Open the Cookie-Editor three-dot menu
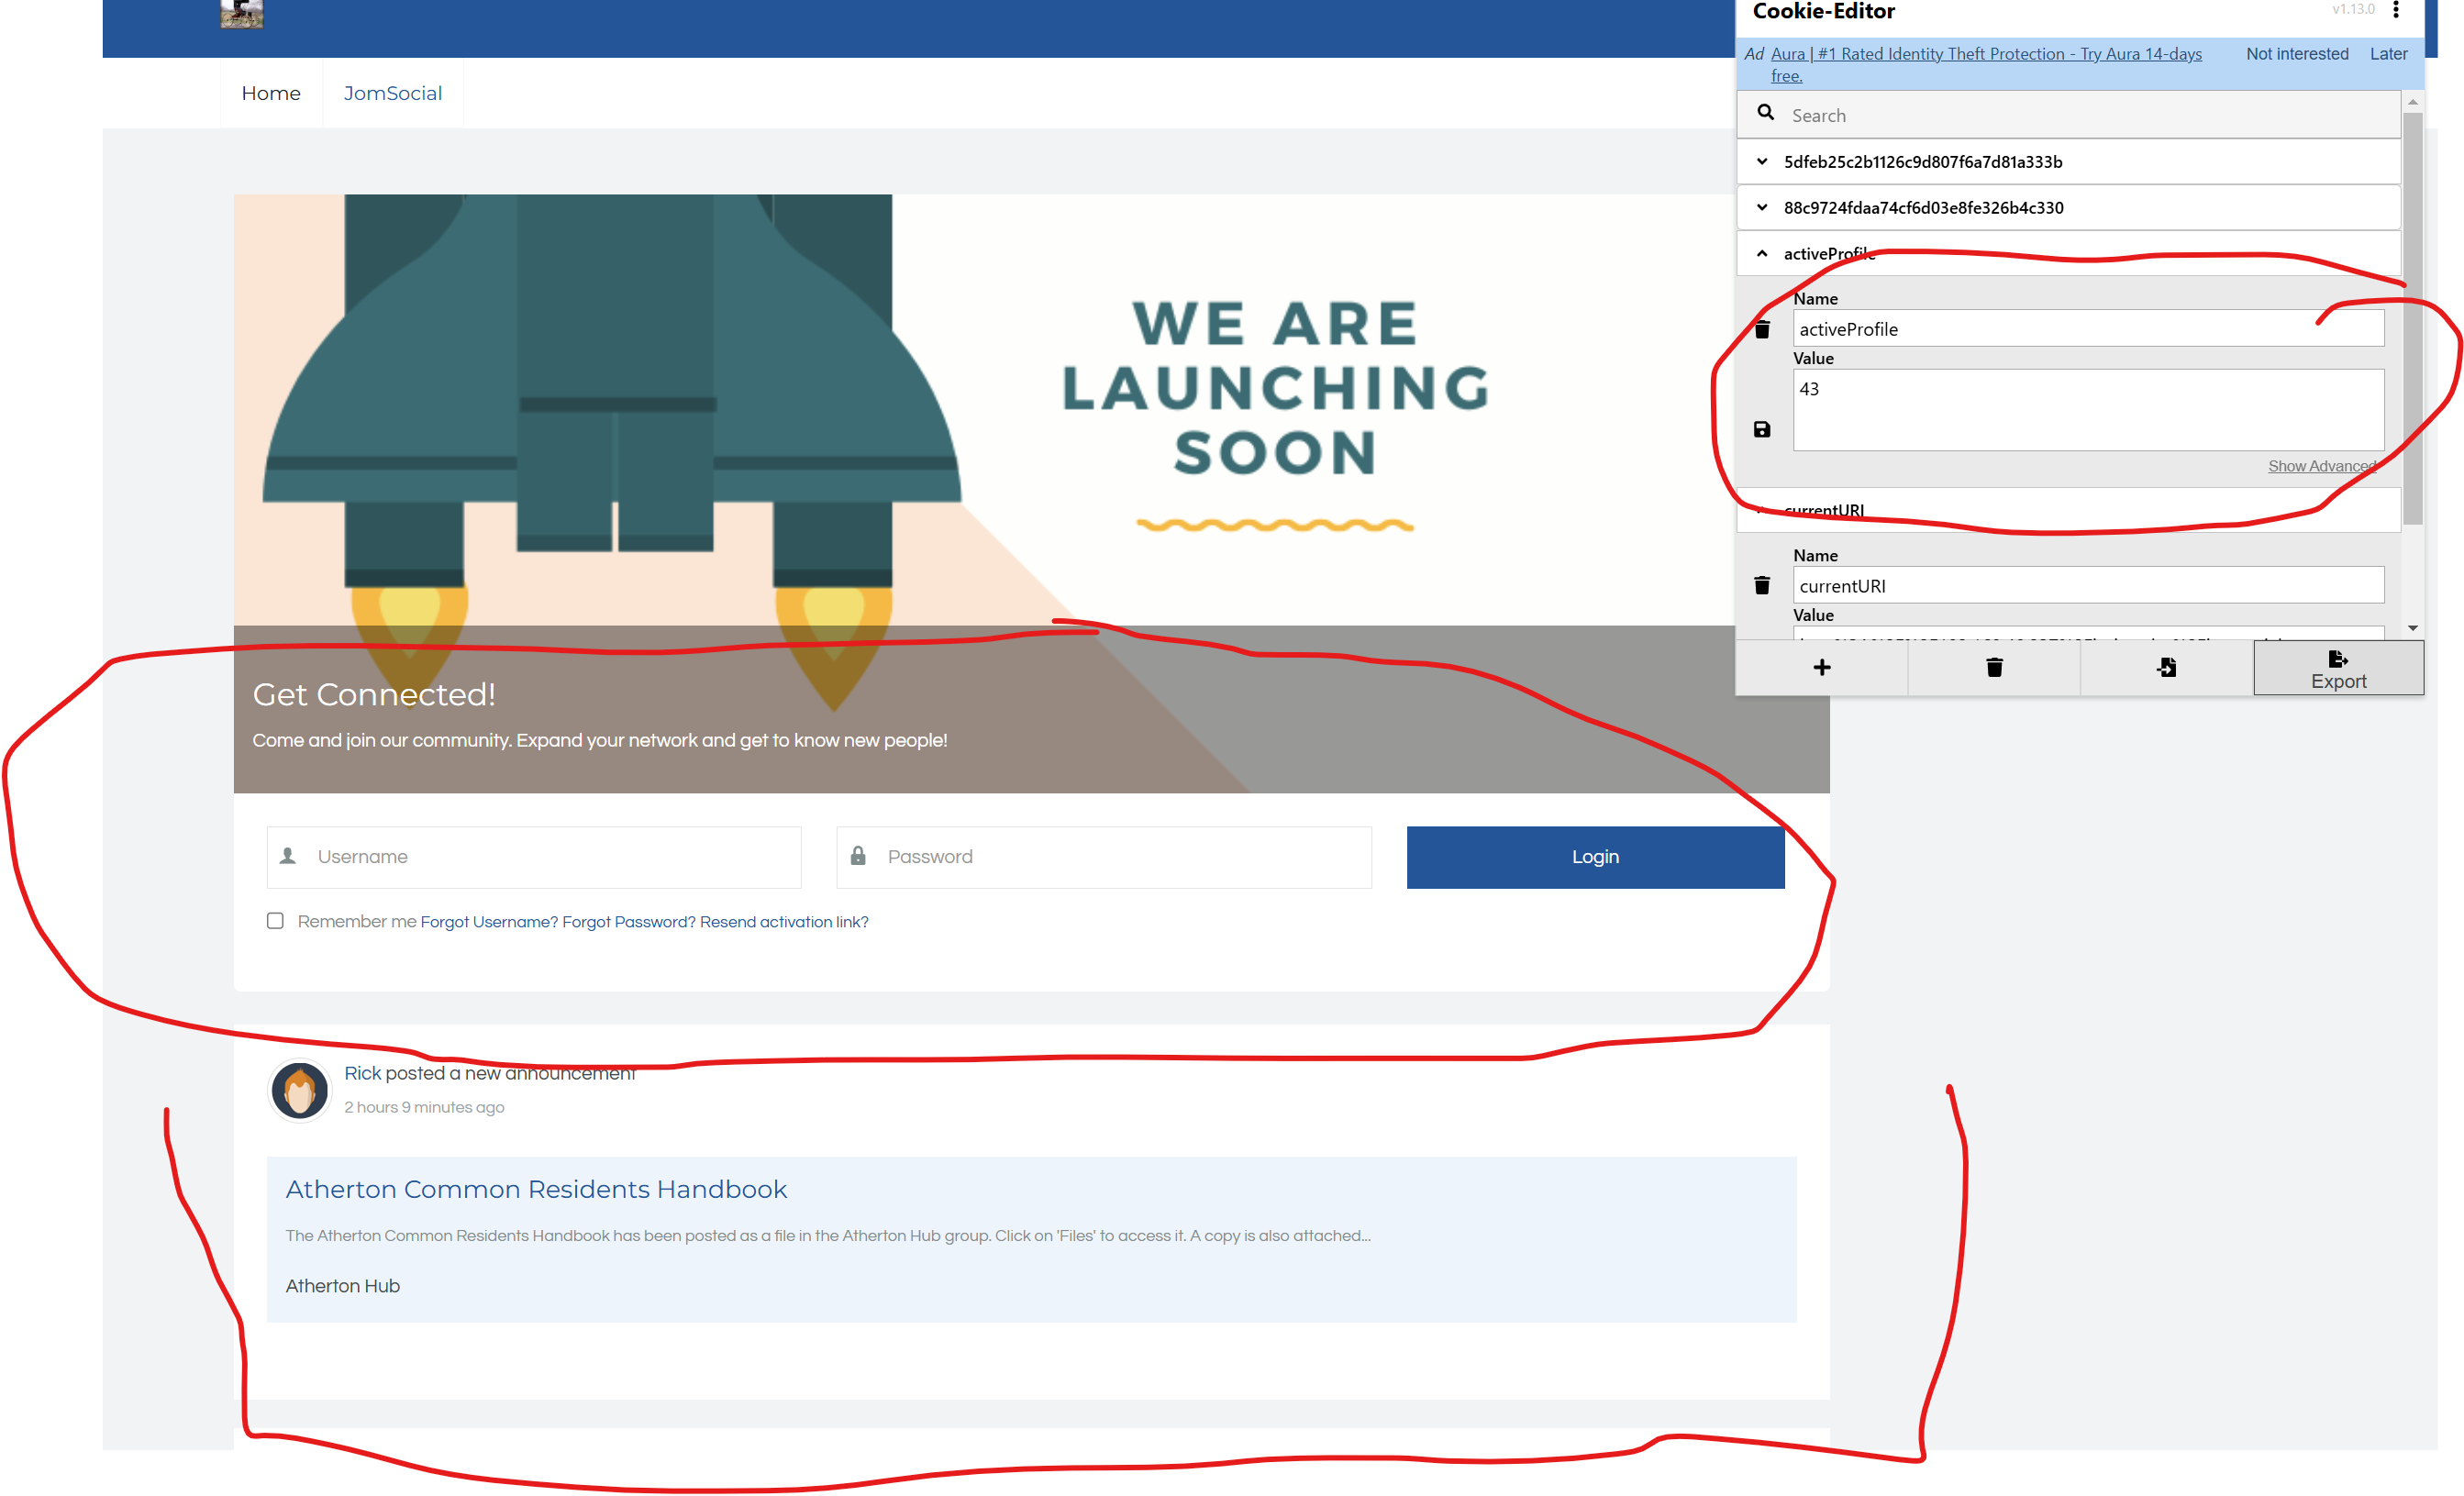This screenshot has width=2464, height=1496. (2396, 10)
